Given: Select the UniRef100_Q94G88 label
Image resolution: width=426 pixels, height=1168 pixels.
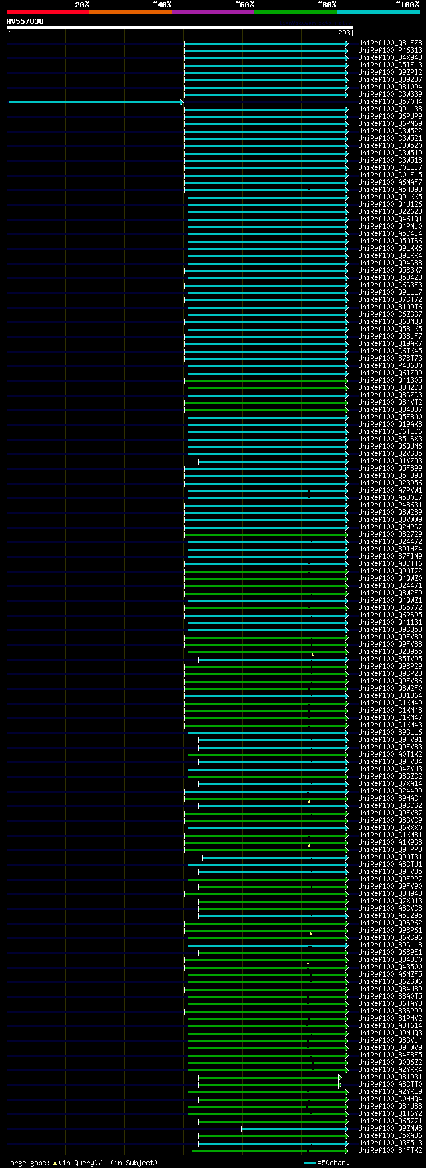Looking at the screenshot, I should tap(390, 263).
